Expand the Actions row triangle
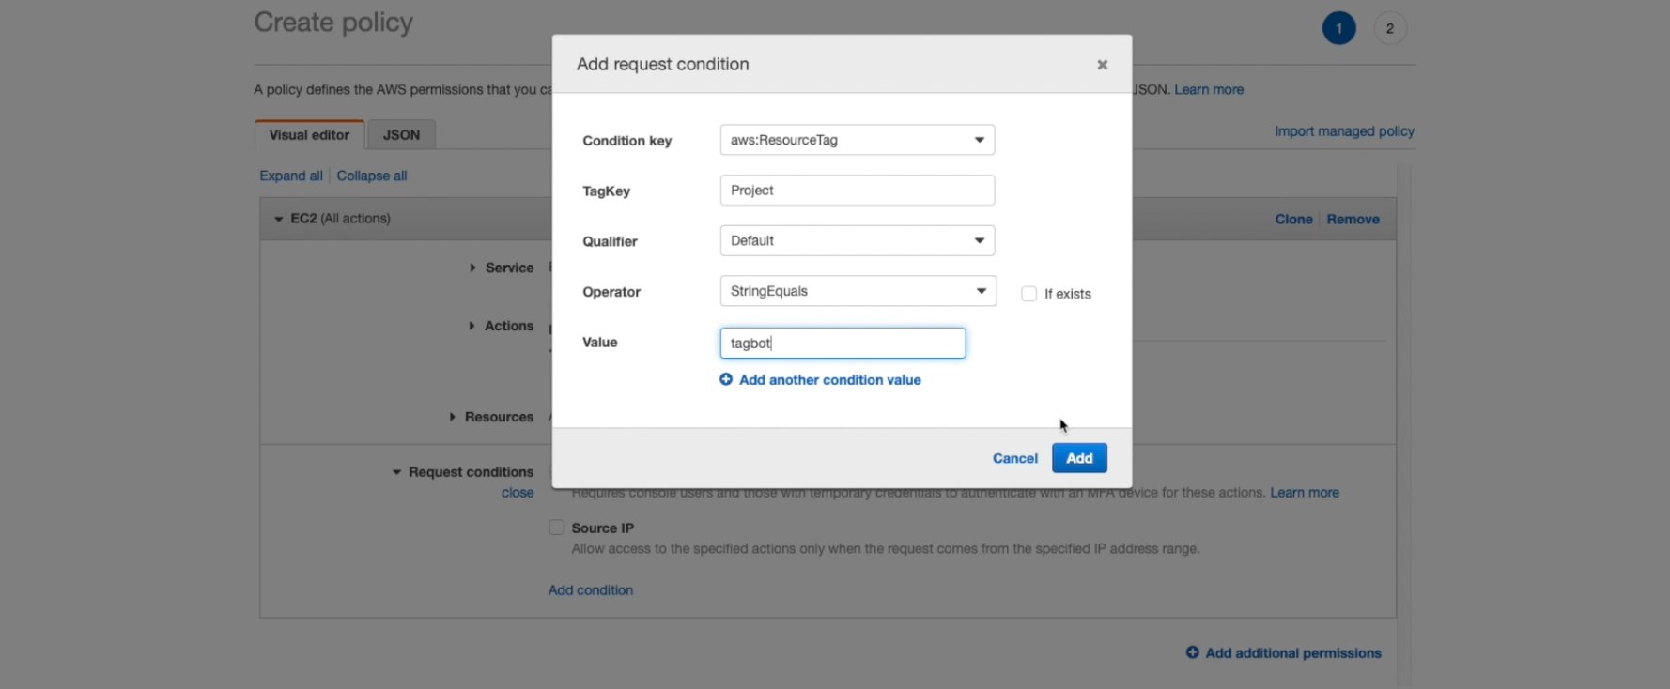 coord(472,326)
